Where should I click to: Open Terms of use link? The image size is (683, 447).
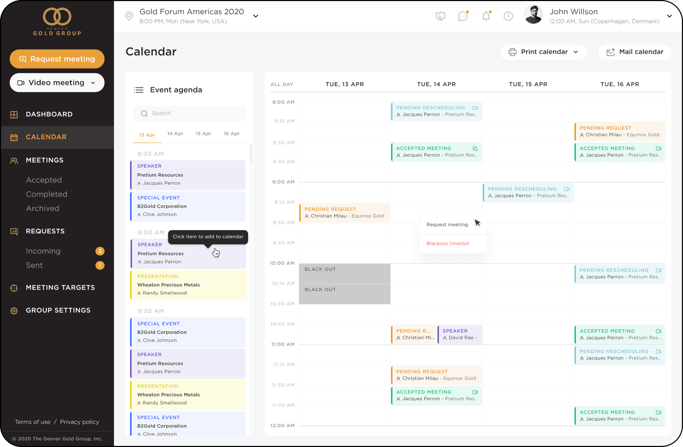pos(33,422)
